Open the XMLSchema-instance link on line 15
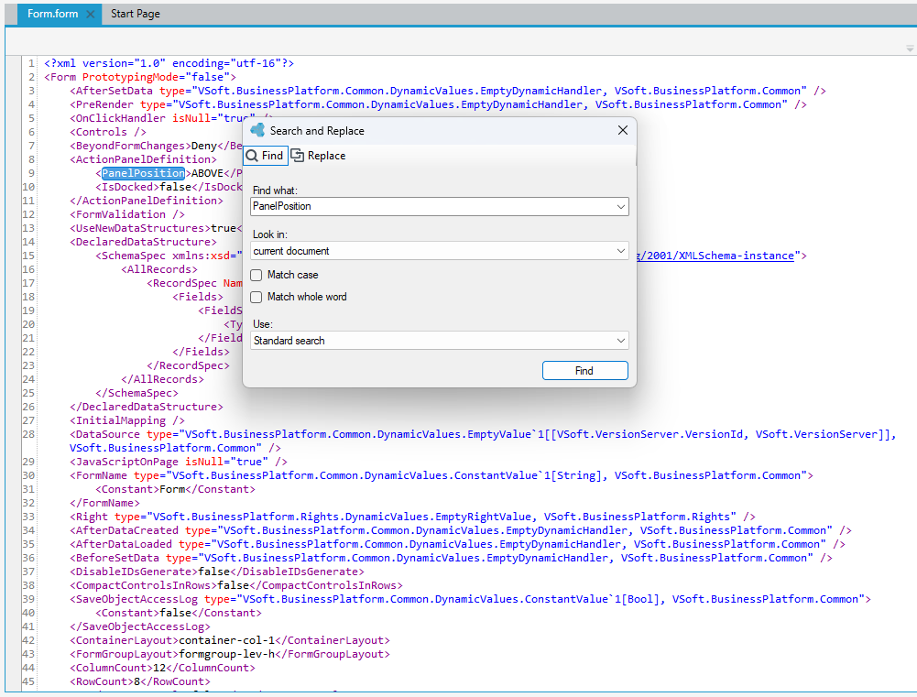The image size is (917, 697). 715,256
